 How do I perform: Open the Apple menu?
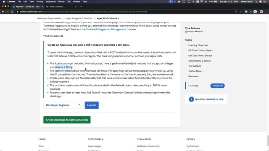pos(4,2)
